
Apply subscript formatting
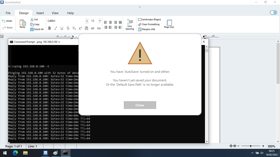coord(74,28)
